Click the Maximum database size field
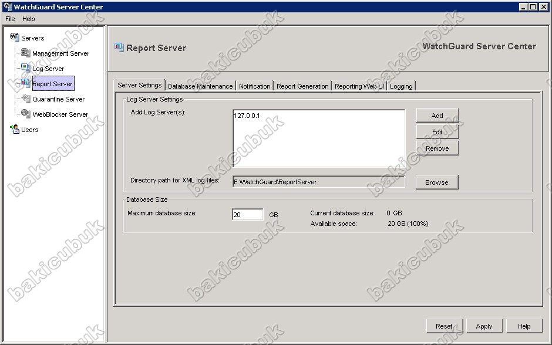Image resolution: width=552 pixels, height=345 pixels. [247, 214]
